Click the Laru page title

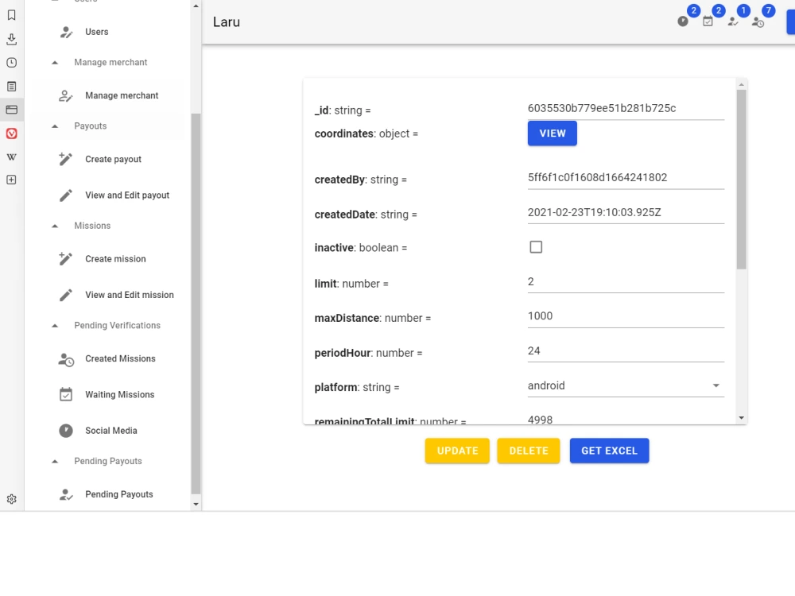(x=226, y=21)
